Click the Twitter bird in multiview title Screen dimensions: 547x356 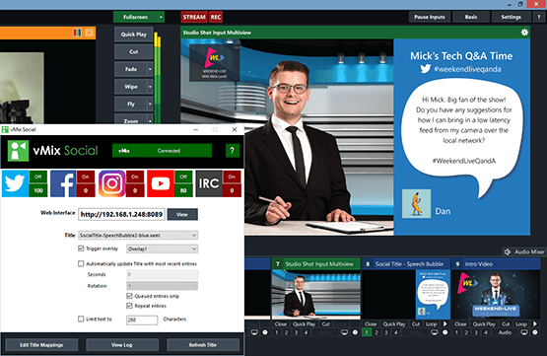(x=425, y=68)
